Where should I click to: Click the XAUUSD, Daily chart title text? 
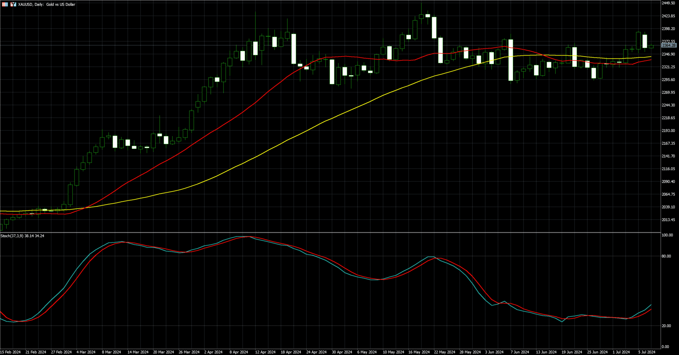(47, 4)
